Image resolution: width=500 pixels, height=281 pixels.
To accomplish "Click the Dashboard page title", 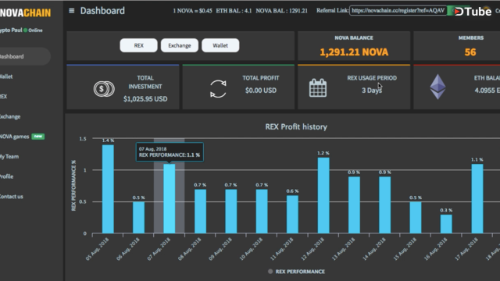I will 102,11.
